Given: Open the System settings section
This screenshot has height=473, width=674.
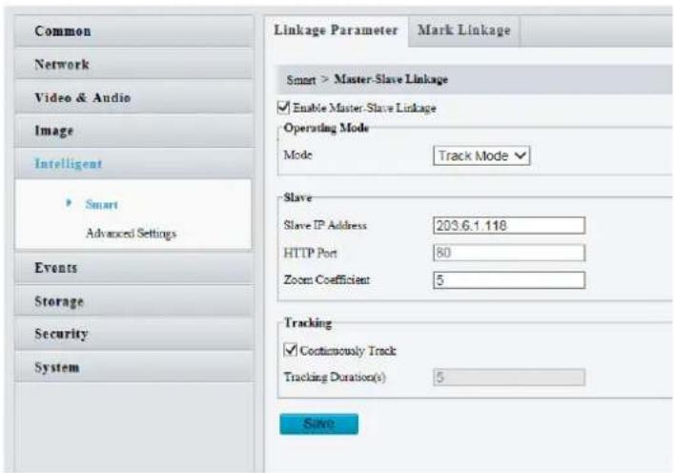Looking at the screenshot, I should pos(134,367).
